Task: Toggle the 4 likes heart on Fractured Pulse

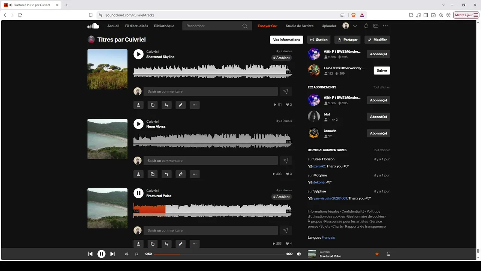Action: pos(289,244)
